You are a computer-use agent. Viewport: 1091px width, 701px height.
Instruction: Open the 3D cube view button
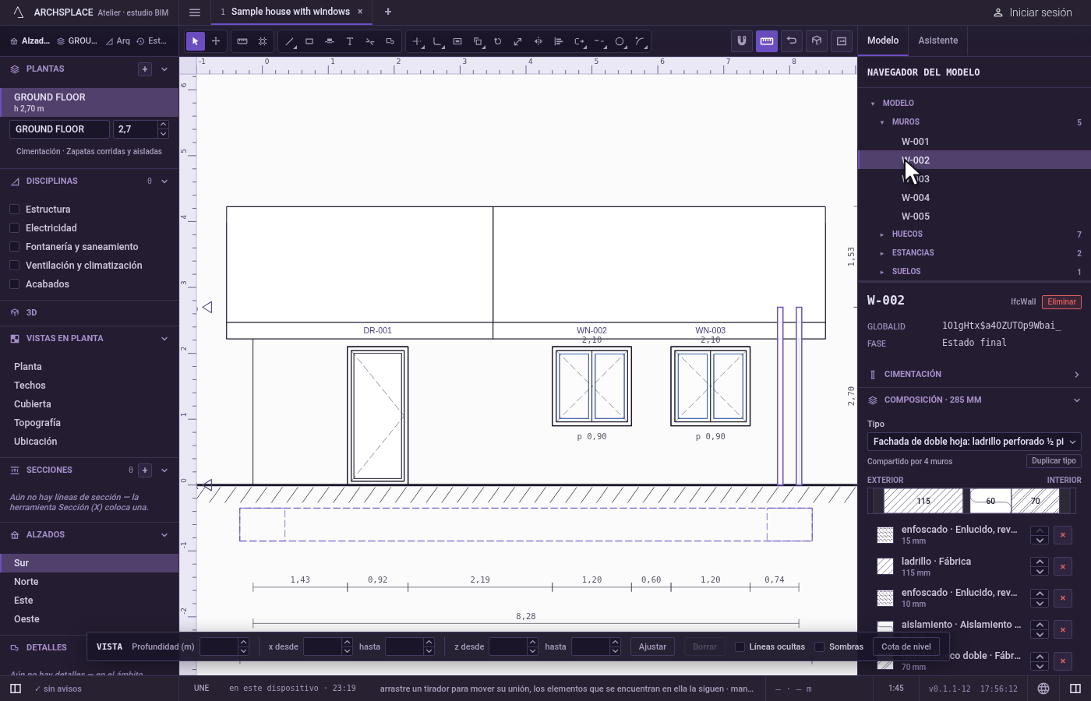click(817, 41)
